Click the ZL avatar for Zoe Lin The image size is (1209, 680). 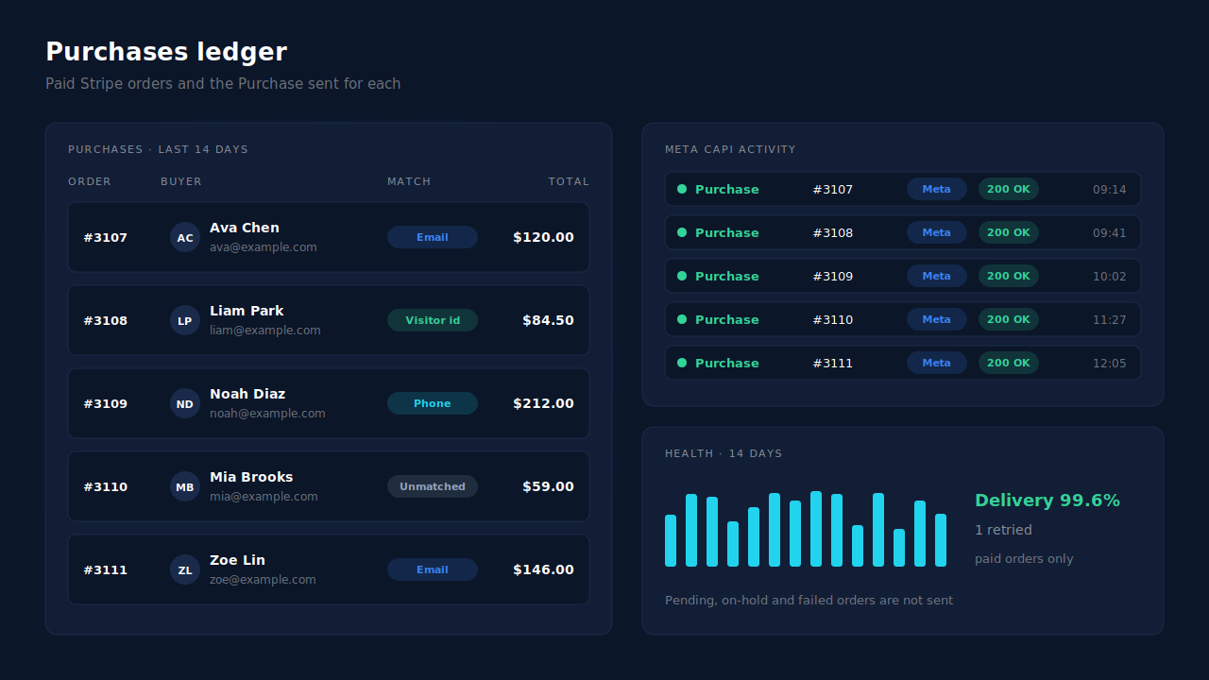point(185,569)
